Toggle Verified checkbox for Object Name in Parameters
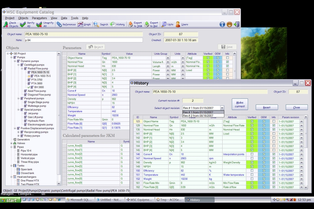 coord(208,58)
